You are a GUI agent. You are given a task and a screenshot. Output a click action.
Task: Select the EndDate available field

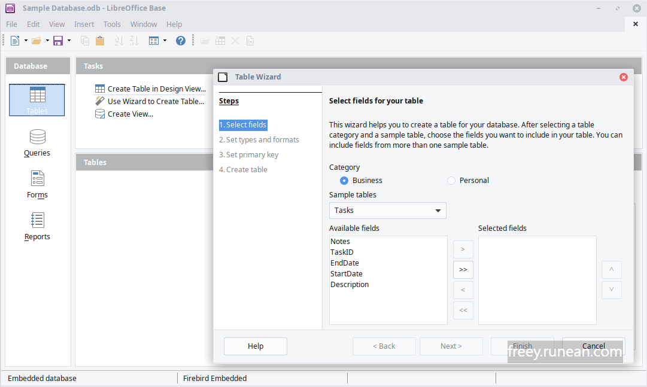coord(345,263)
